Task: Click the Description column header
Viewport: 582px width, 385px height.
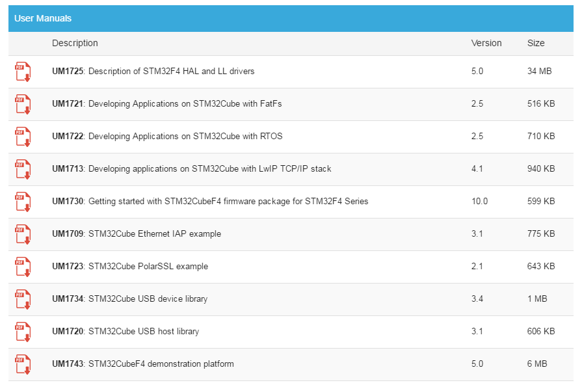Action: coord(75,43)
